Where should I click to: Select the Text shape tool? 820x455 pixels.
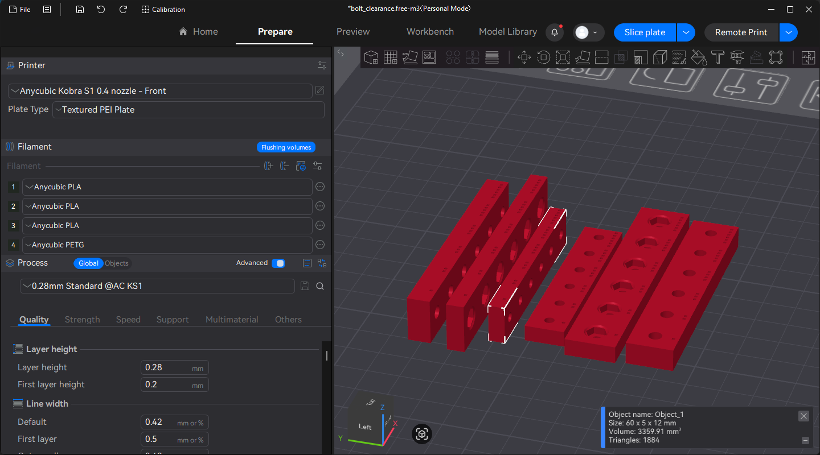pos(717,57)
